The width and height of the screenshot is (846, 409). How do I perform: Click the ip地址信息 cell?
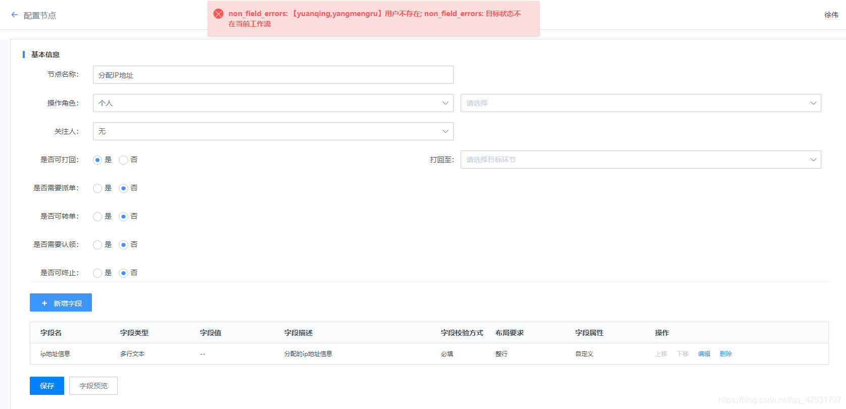pos(55,354)
